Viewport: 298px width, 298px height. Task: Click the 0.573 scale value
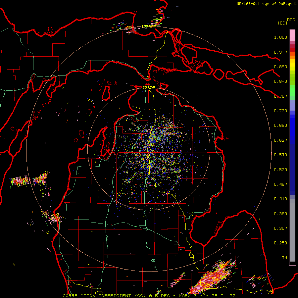tap(280, 155)
